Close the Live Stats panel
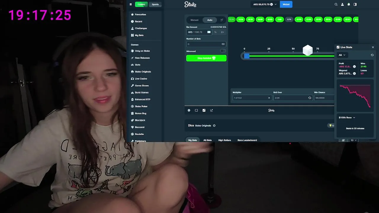 pyautogui.click(x=373, y=47)
